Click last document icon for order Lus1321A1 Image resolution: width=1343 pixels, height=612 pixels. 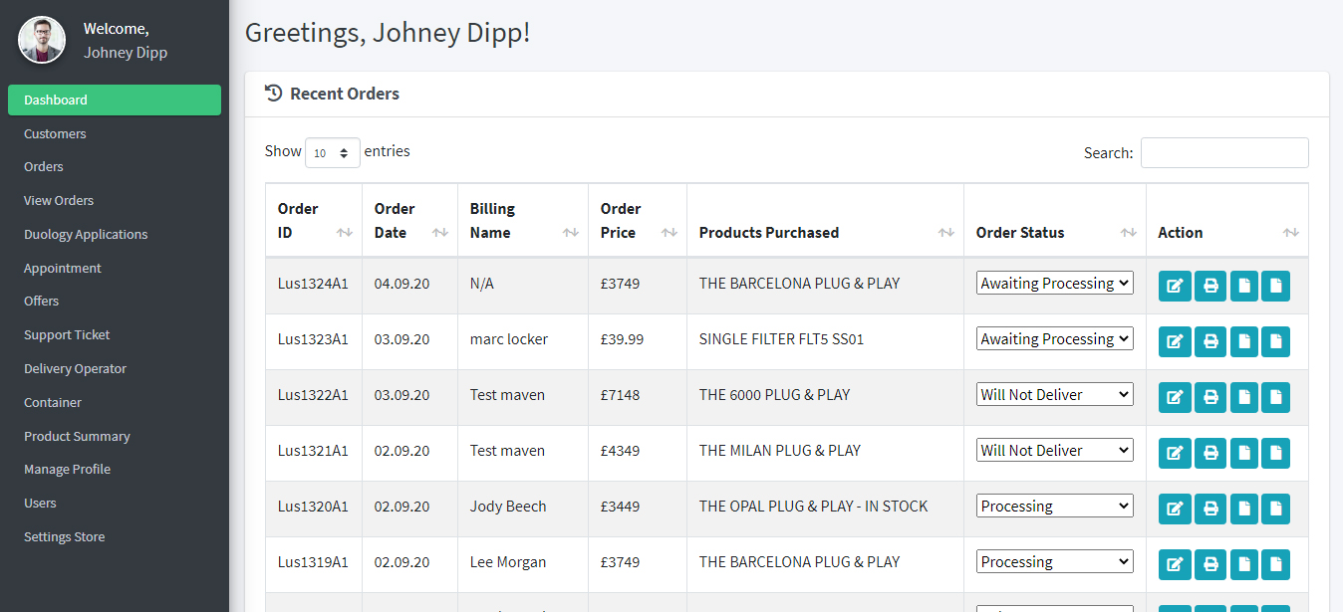click(x=1275, y=453)
